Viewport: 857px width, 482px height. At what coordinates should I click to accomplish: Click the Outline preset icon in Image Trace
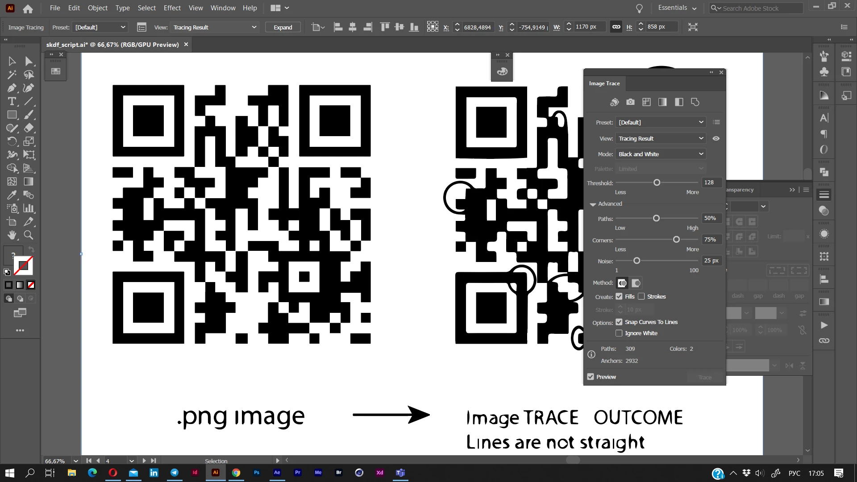(x=695, y=102)
